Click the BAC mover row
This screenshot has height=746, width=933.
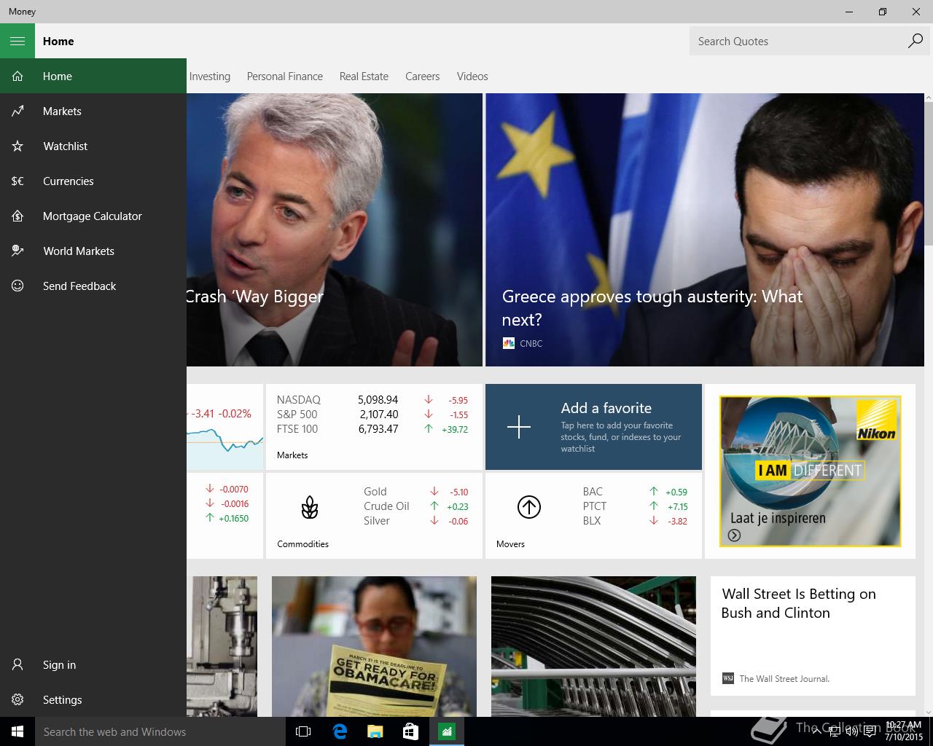point(635,491)
